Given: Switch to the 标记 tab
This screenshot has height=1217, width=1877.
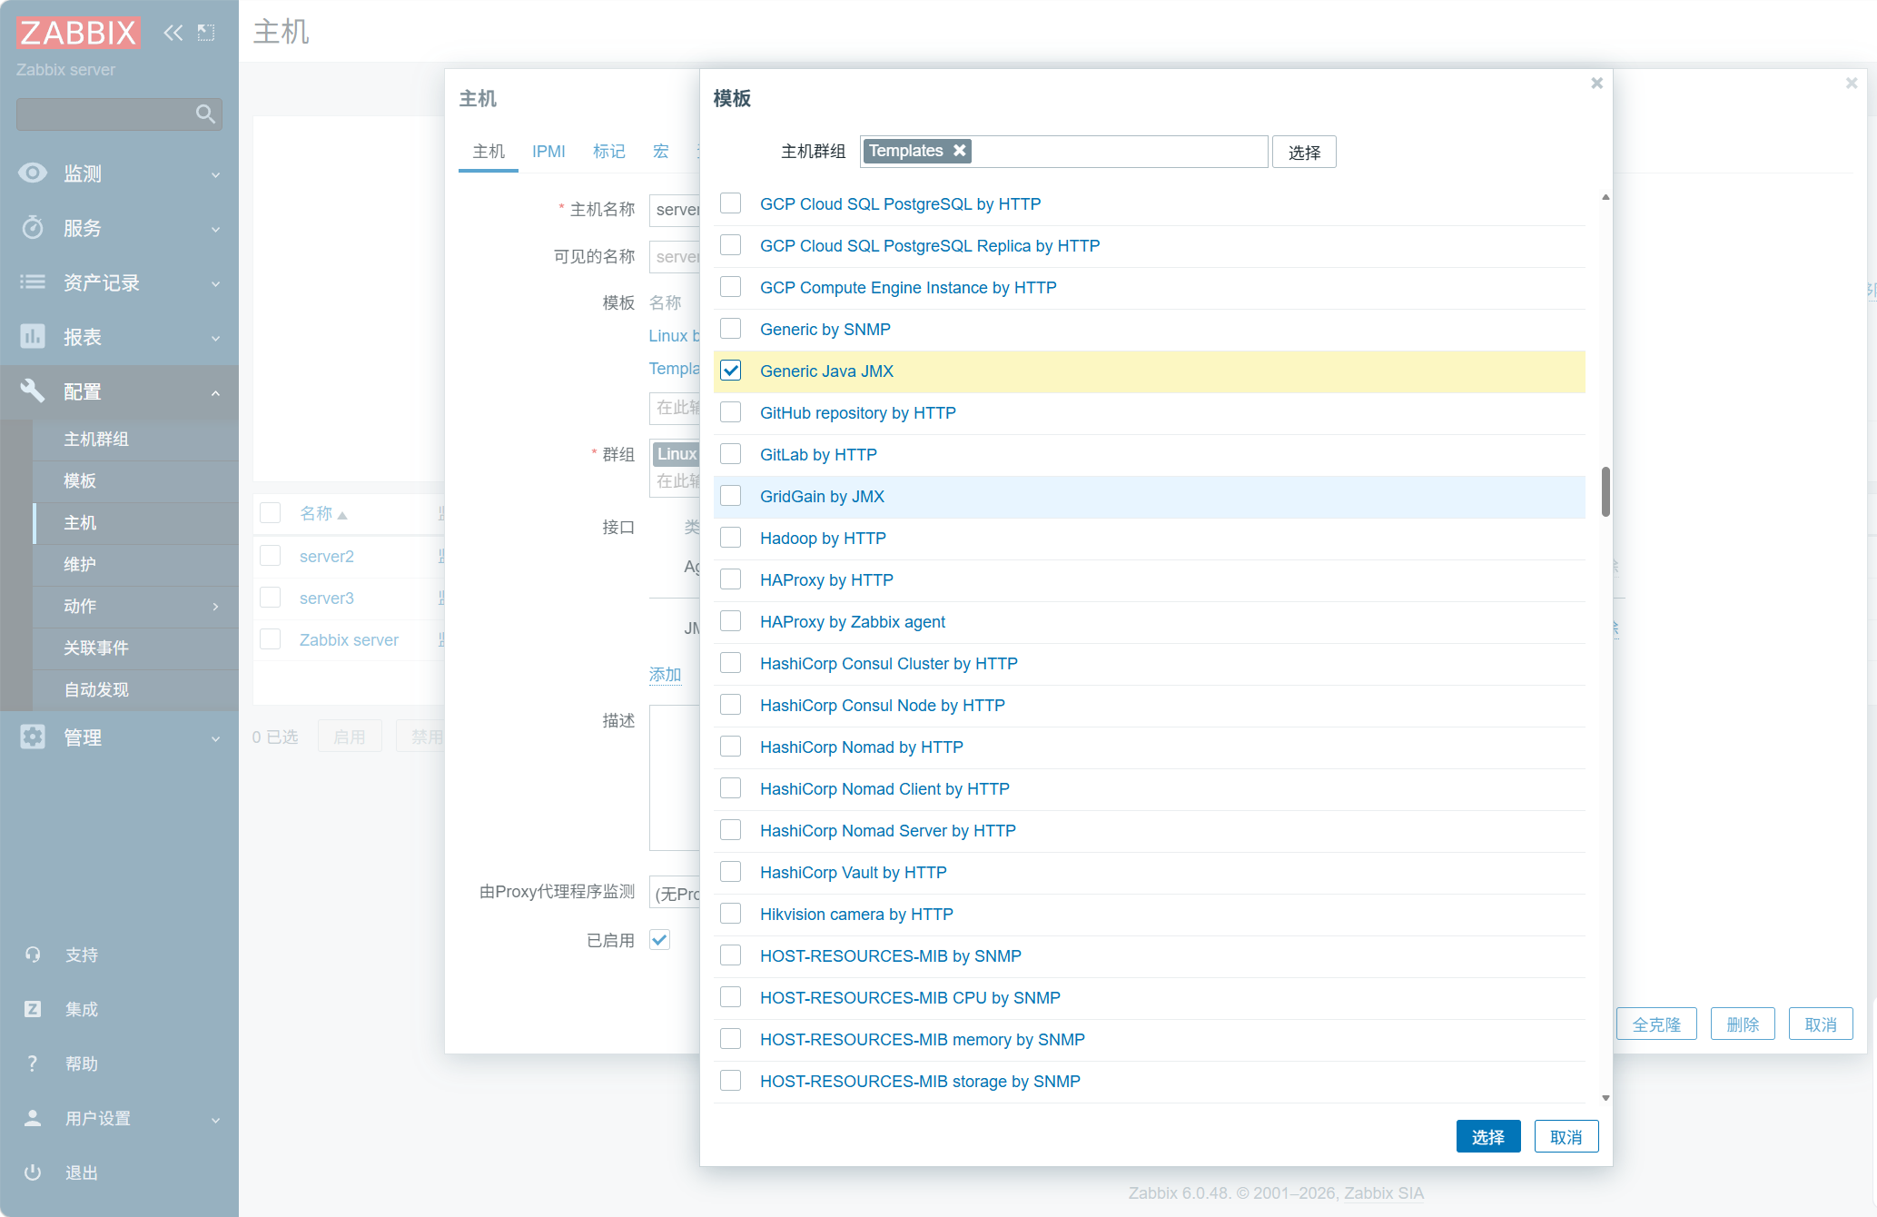Looking at the screenshot, I should coord(609,151).
